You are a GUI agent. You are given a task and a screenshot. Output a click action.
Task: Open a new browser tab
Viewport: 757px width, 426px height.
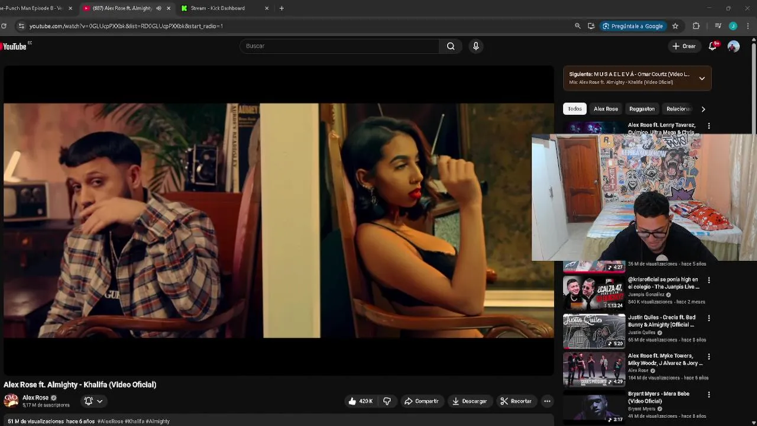tap(282, 8)
